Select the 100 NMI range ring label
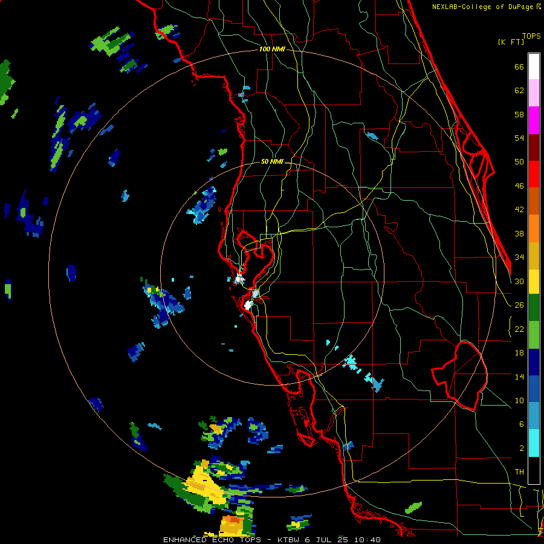Image resolution: width=544 pixels, height=544 pixels. coord(272,50)
